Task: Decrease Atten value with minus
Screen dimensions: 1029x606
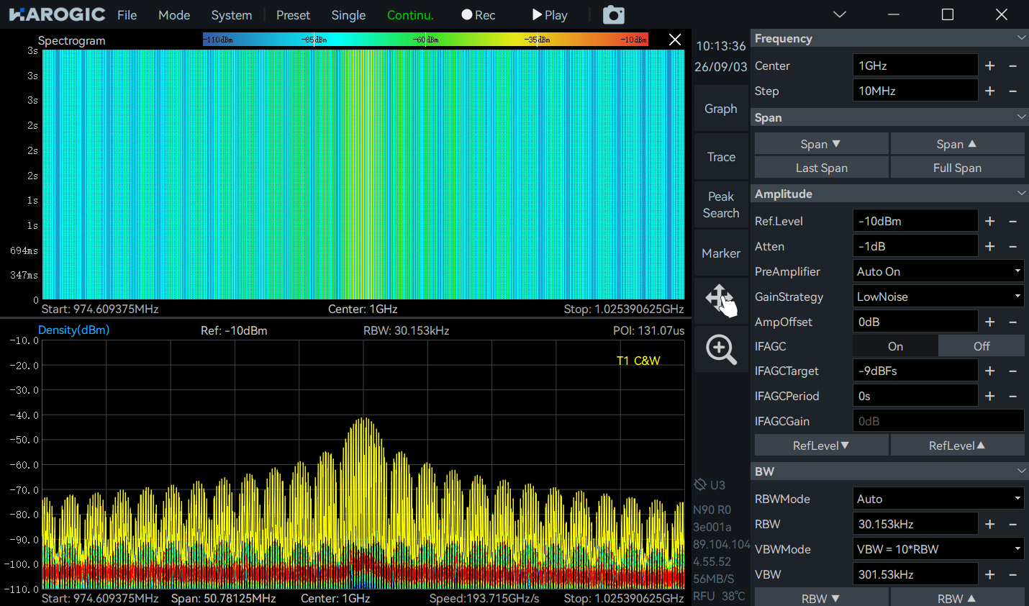Action: tap(1013, 246)
